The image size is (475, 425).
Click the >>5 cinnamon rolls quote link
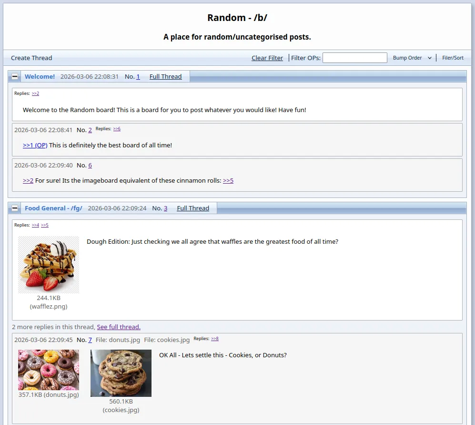pos(228,180)
